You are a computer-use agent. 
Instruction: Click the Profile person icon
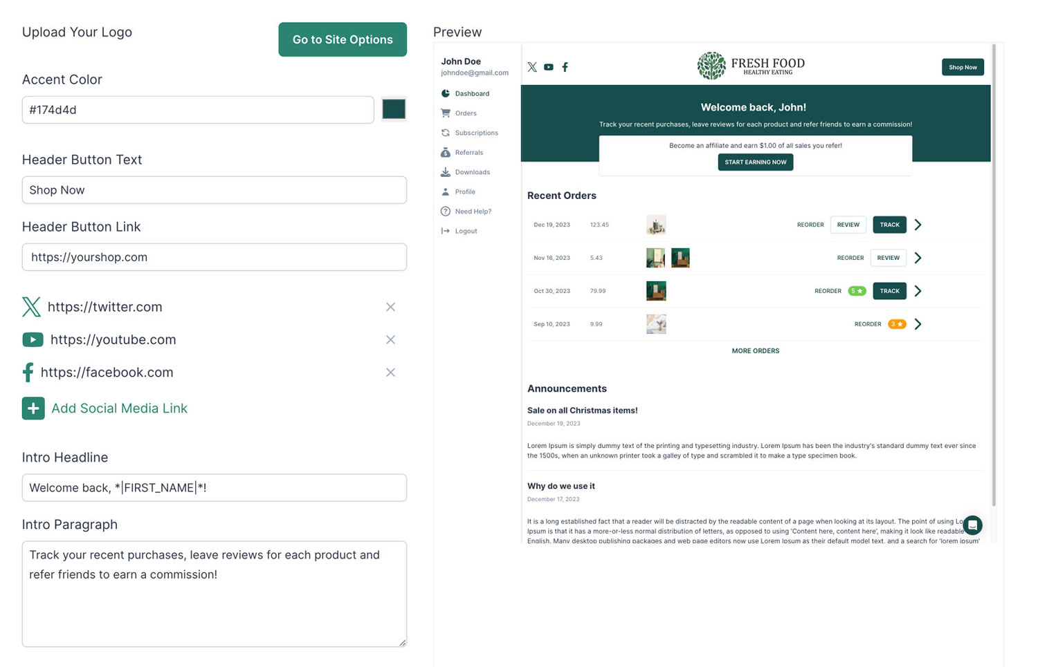point(446,191)
